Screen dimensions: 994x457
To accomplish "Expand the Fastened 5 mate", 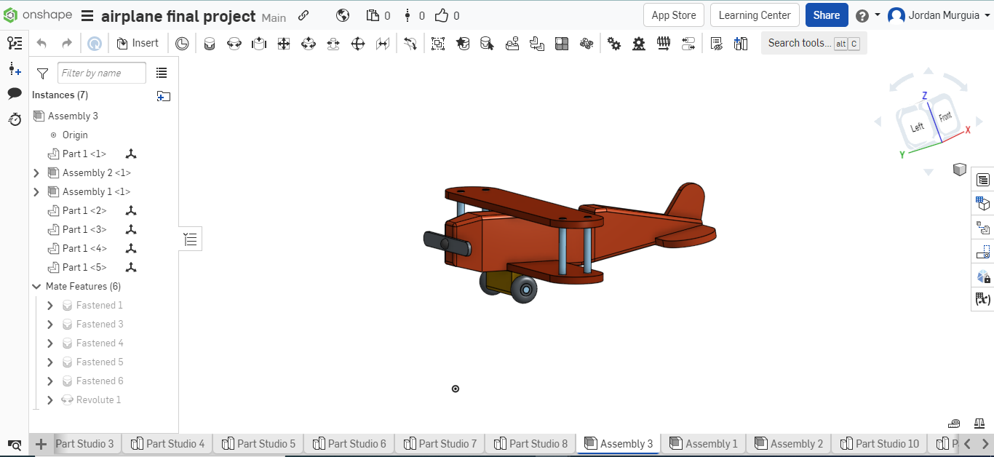I will tap(49, 362).
